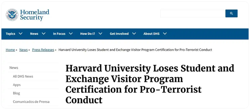Click the Homeland Security seal logo
252x109 pixels.
coord(12,15)
